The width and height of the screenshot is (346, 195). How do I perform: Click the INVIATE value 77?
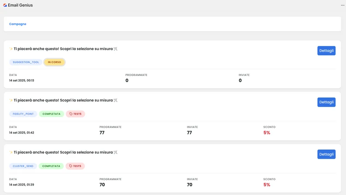(189, 133)
